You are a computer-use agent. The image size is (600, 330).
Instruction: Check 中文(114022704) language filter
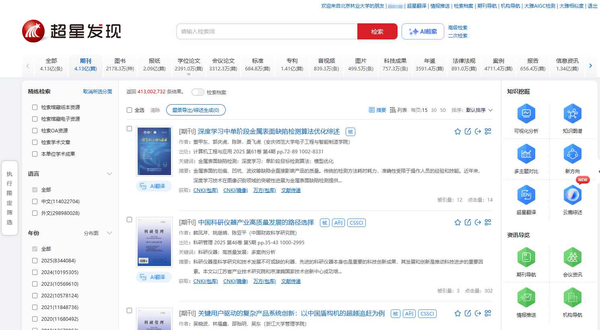tap(35, 202)
